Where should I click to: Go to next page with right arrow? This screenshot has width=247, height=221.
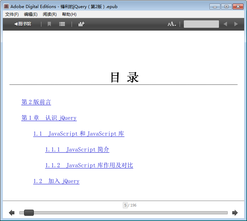click(235, 213)
